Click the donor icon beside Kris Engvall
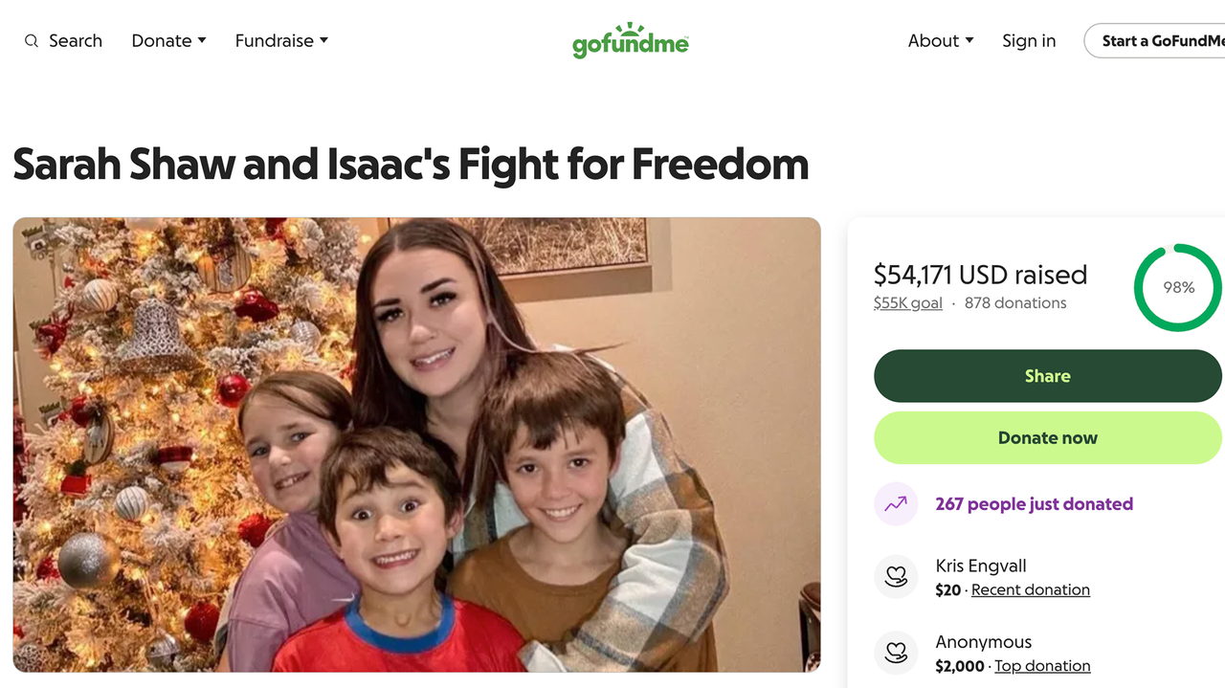The image size is (1225, 688). [x=896, y=577]
